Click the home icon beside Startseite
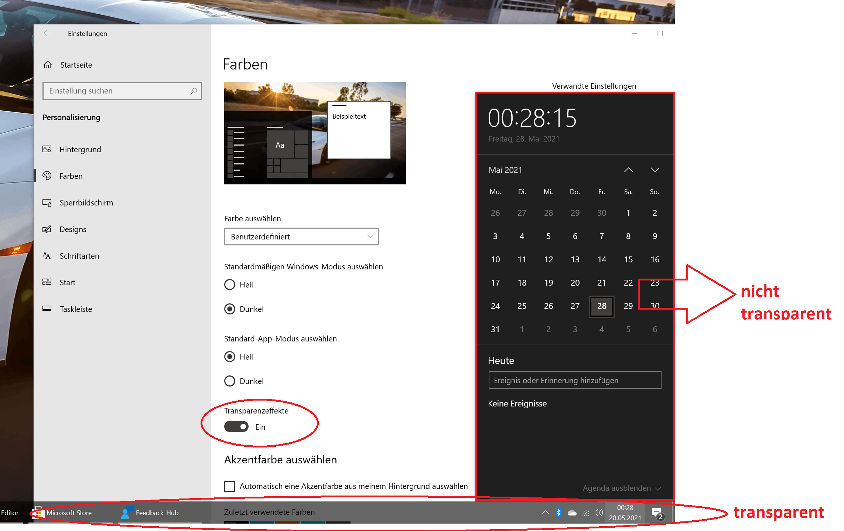 tap(48, 65)
